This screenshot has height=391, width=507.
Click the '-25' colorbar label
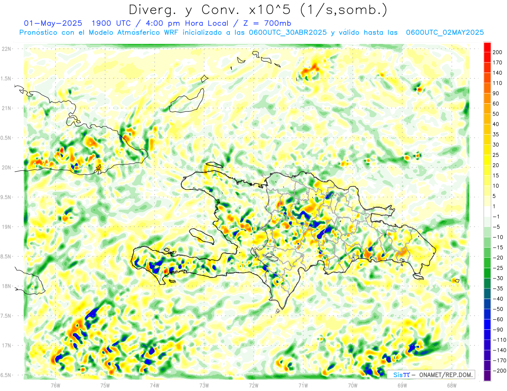point(498,268)
